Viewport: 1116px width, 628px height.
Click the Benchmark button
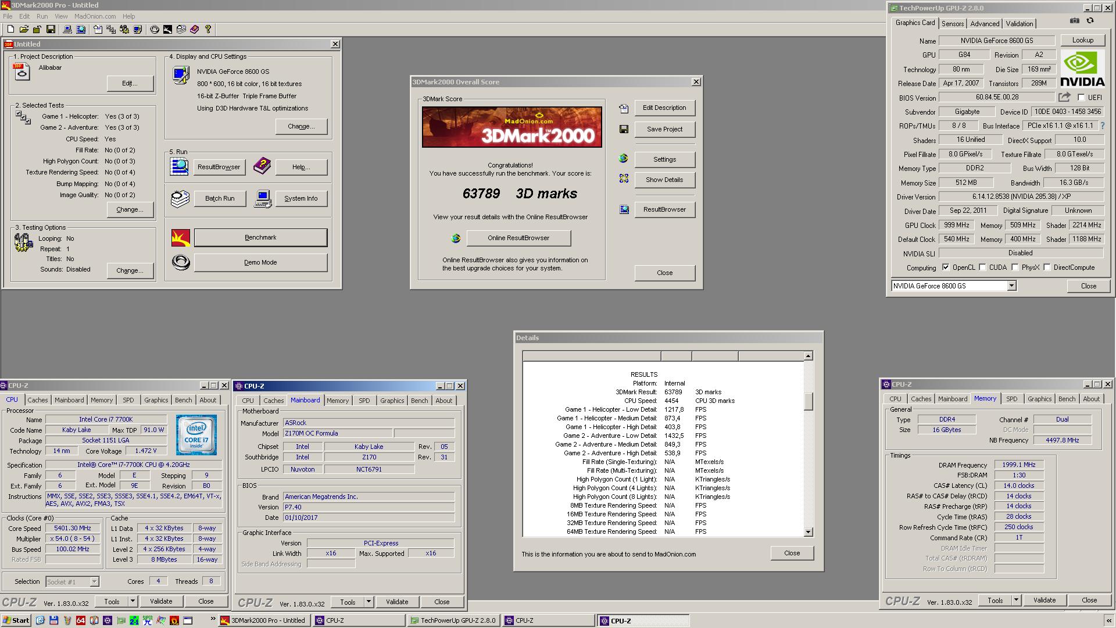(x=260, y=237)
